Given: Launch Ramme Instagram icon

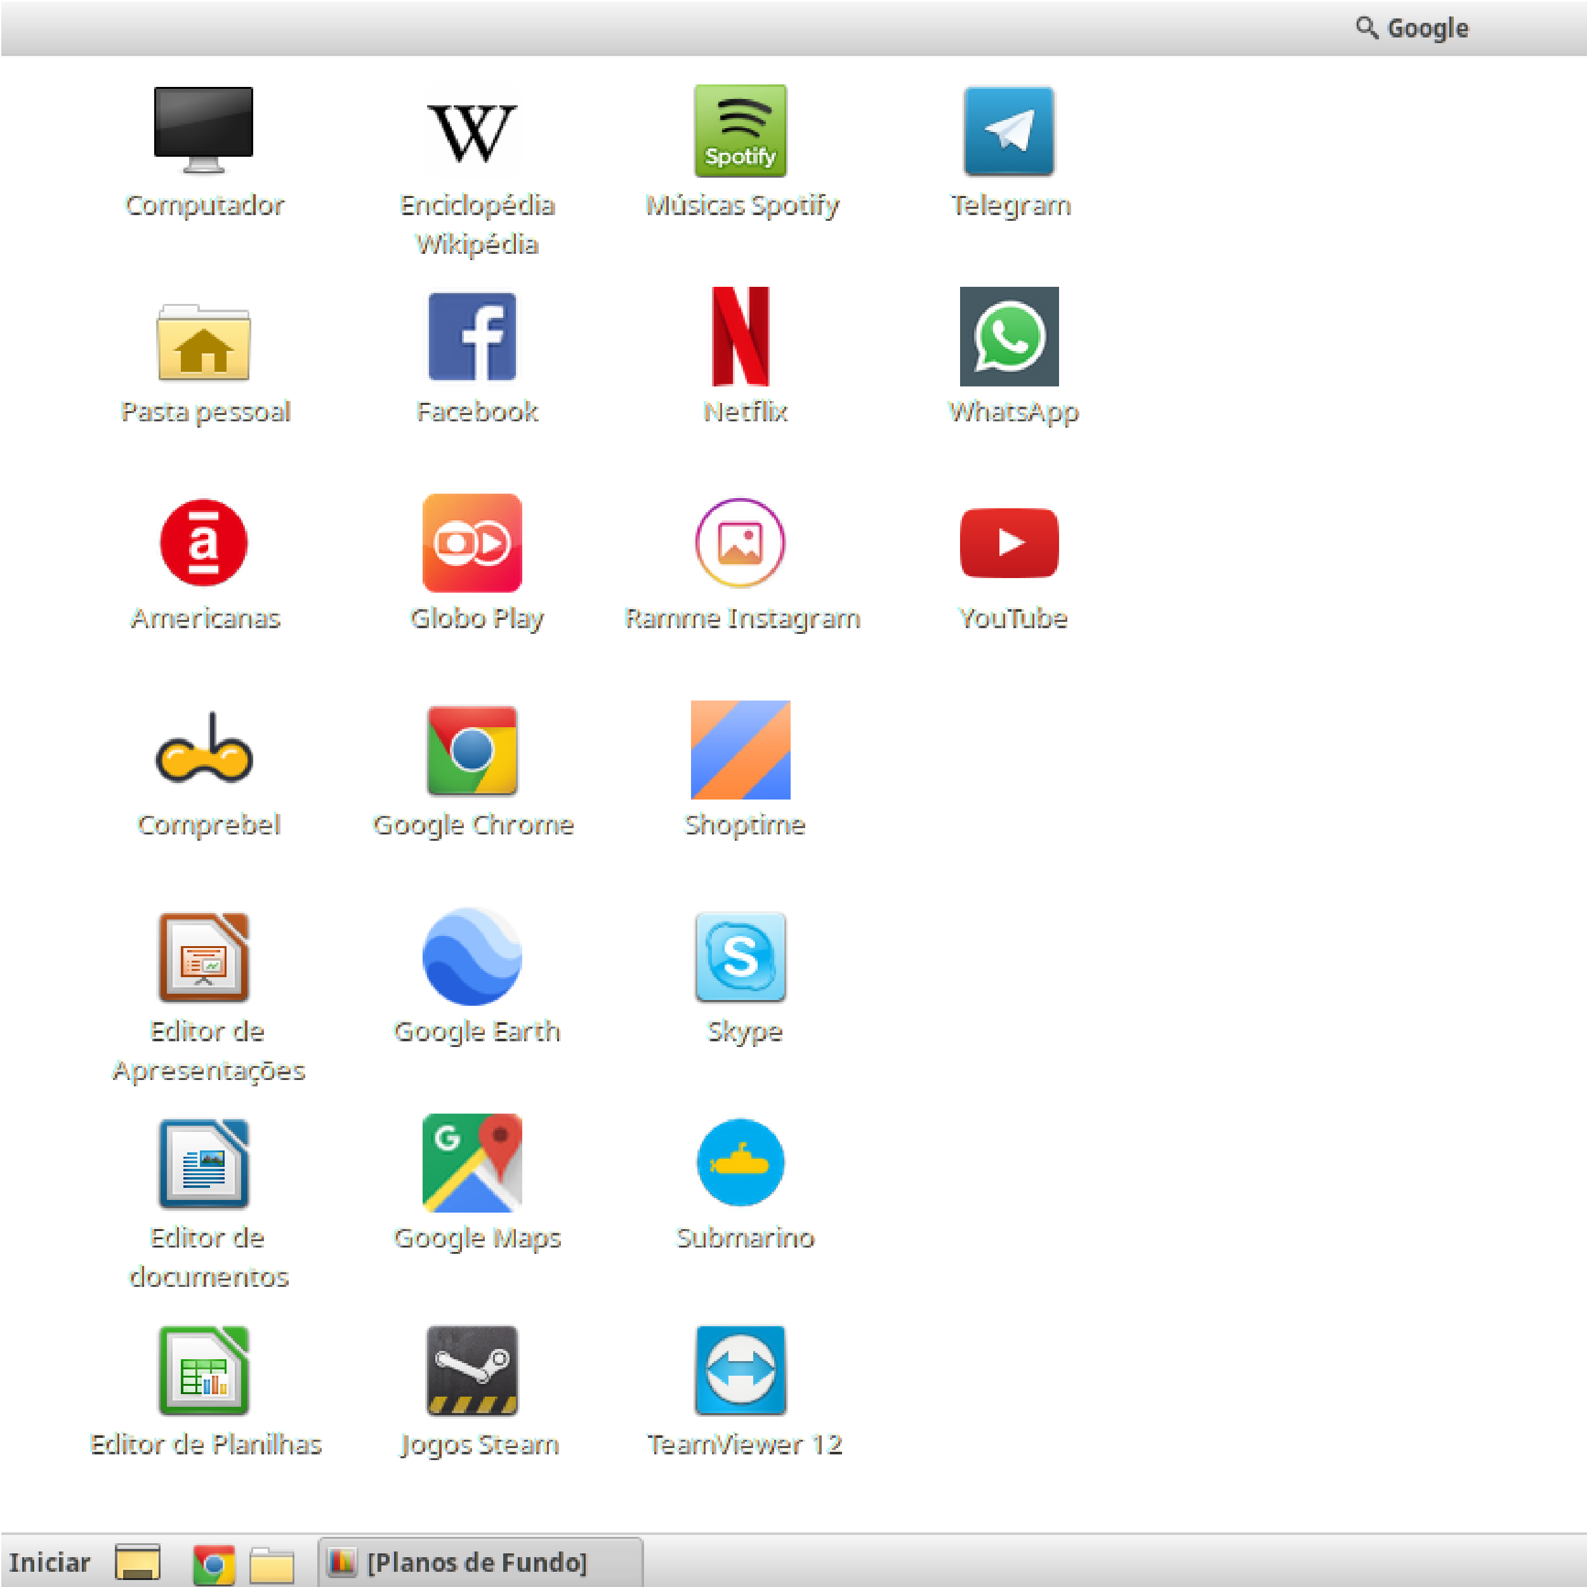Looking at the screenshot, I should pos(740,543).
